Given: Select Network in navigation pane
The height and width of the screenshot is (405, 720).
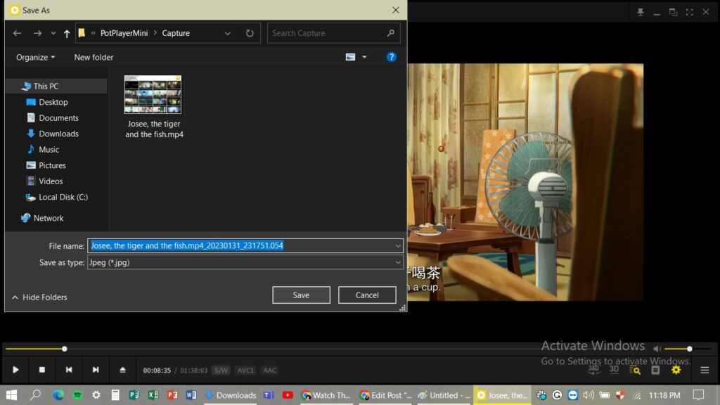Looking at the screenshot, I should (x=49, y=218).
